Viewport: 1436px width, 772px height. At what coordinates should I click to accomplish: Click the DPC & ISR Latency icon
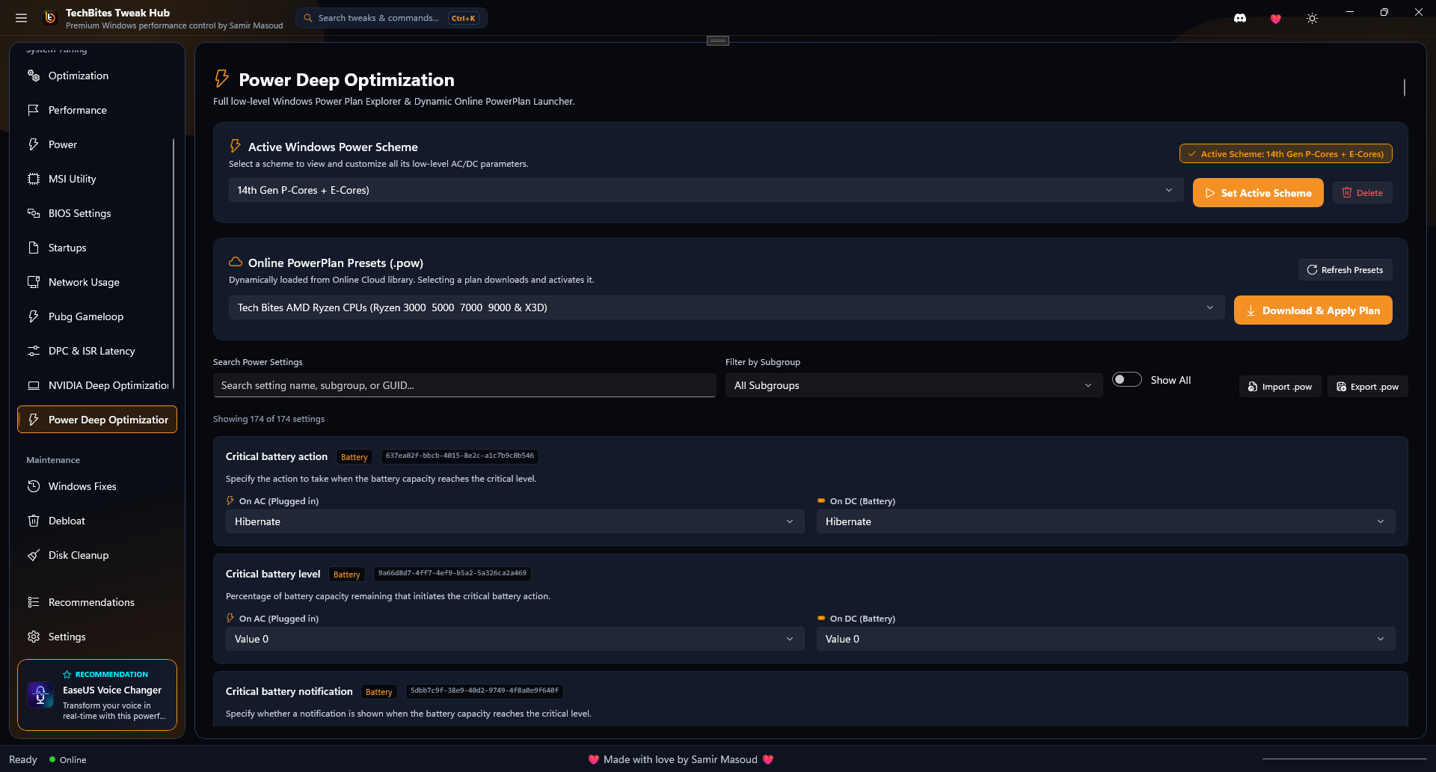click(34, 351)
